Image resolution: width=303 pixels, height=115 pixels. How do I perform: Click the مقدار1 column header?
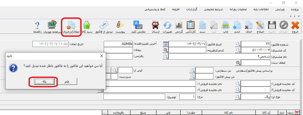pos(191,113)
